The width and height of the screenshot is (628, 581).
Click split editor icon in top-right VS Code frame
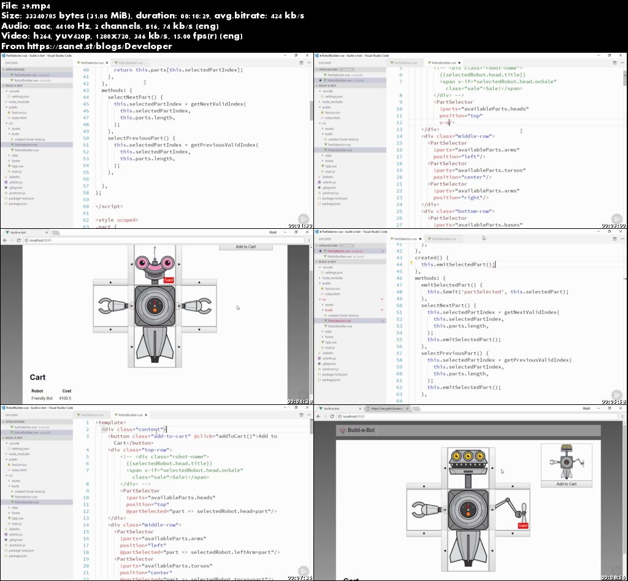(615, 63)
